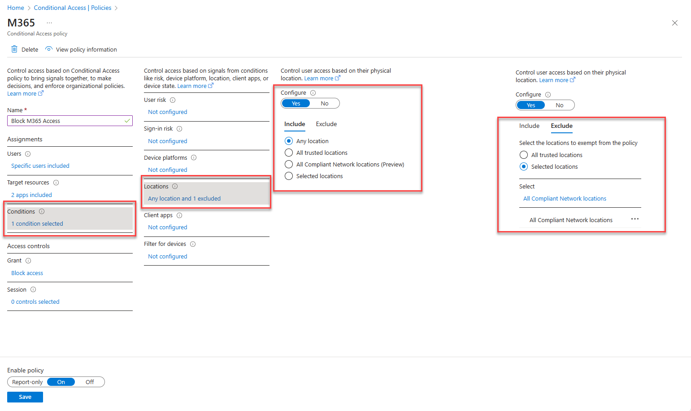
Task: Open Not configured under Client apps
Action: 168,227
